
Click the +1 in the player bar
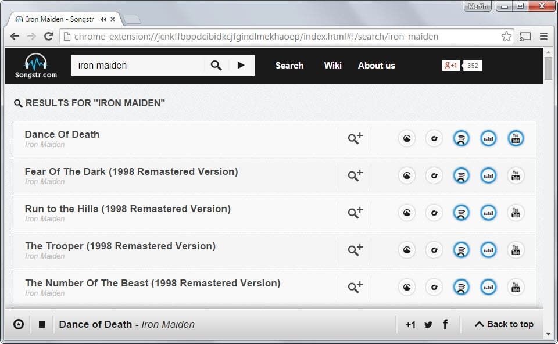point(410,325)
